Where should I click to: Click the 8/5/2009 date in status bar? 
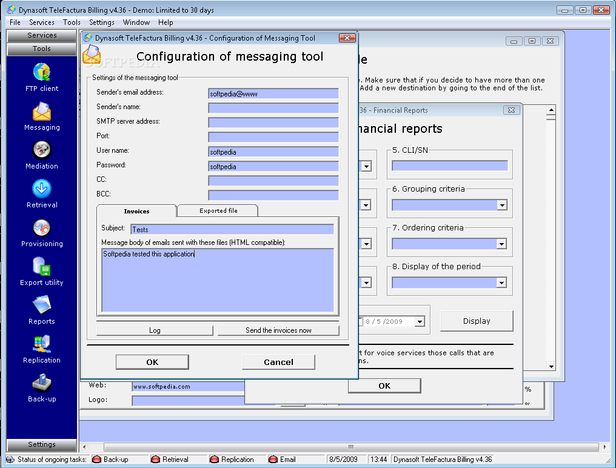click(343, 460)
